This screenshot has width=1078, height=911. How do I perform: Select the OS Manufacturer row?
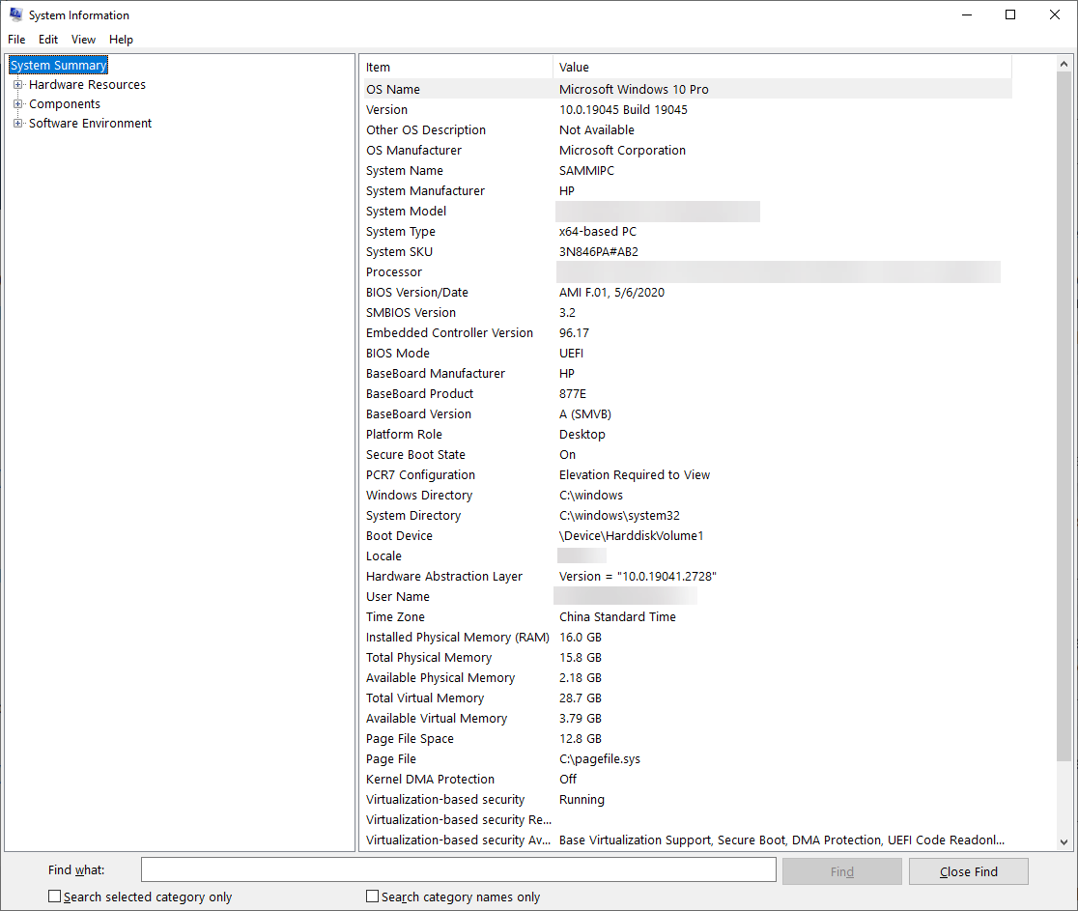point(688,150)
